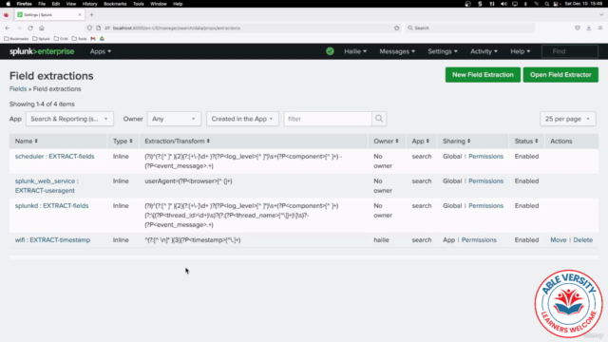Sort table by Owner column
Screen dimensions: 608x342
click(x=386, y=142)
